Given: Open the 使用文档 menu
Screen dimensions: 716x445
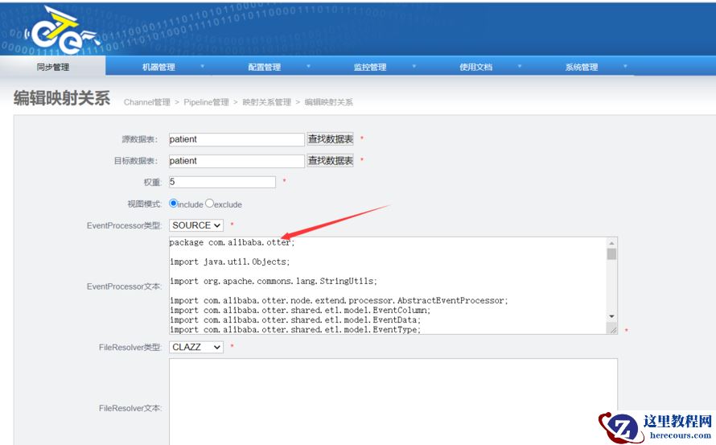Looking at the screenshot, I should (x=475, y=67).
